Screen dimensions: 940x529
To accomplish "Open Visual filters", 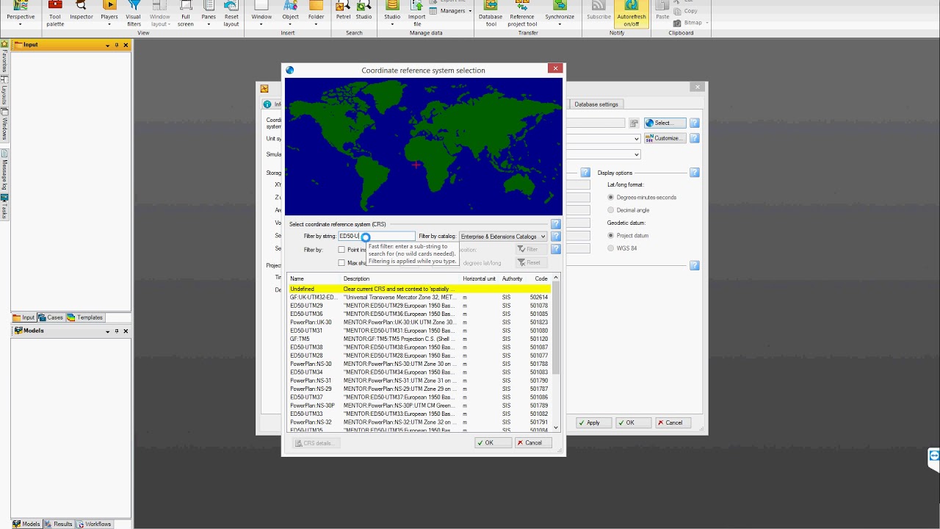I will (133, 13).
